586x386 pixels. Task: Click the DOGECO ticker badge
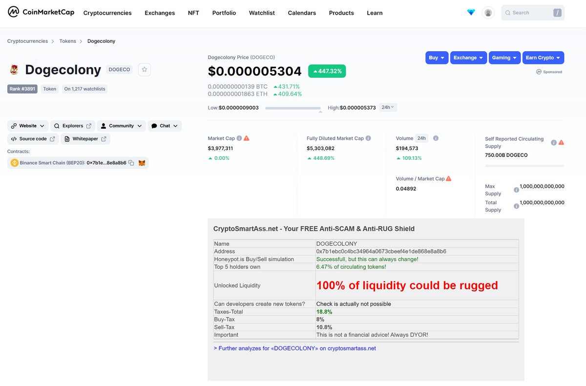[120, 70]
